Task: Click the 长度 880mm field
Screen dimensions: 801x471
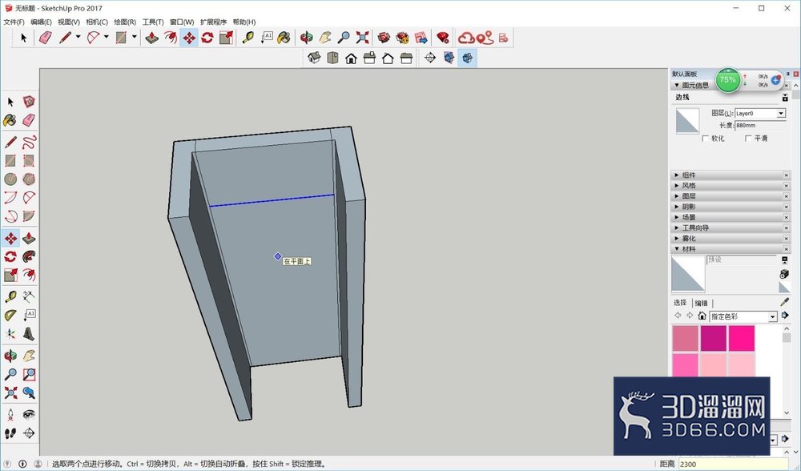Action: [x=760, y=126]
